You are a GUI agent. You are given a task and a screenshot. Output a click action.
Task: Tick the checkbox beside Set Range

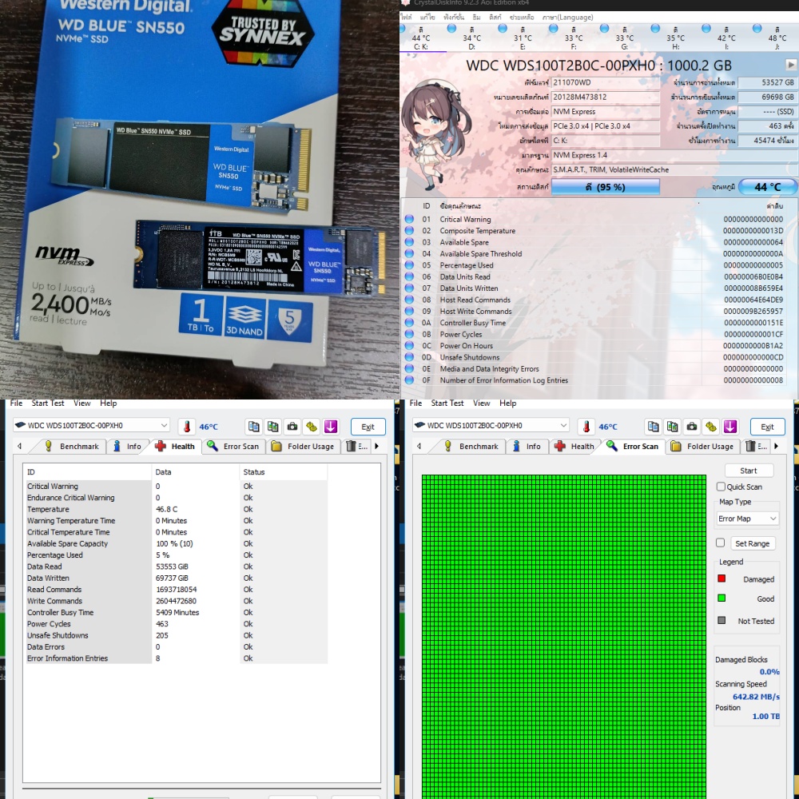[x=720, y=543]
